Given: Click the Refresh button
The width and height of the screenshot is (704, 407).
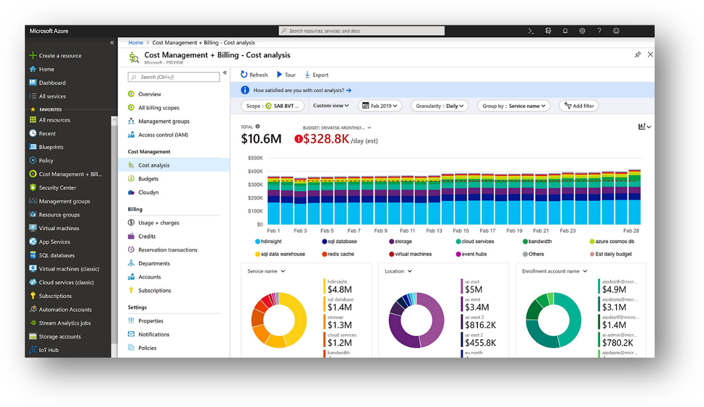Looking at the screenshot, I should 254,74.
